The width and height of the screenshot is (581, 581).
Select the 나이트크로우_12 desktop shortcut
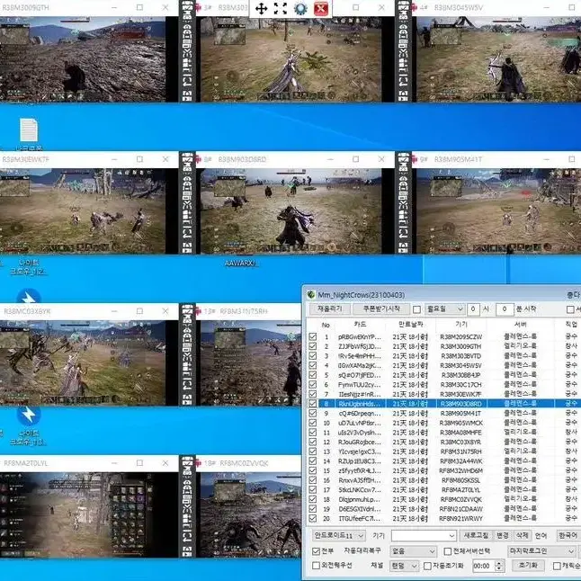tap(28, 267)
